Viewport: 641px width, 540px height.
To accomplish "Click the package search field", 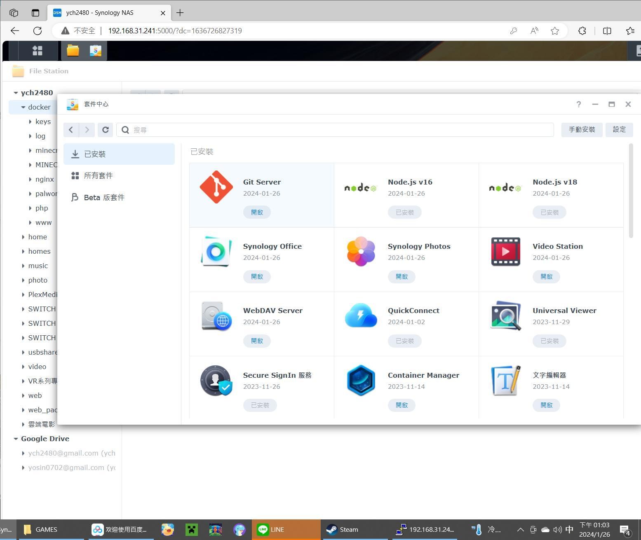I will coord(335,130).
